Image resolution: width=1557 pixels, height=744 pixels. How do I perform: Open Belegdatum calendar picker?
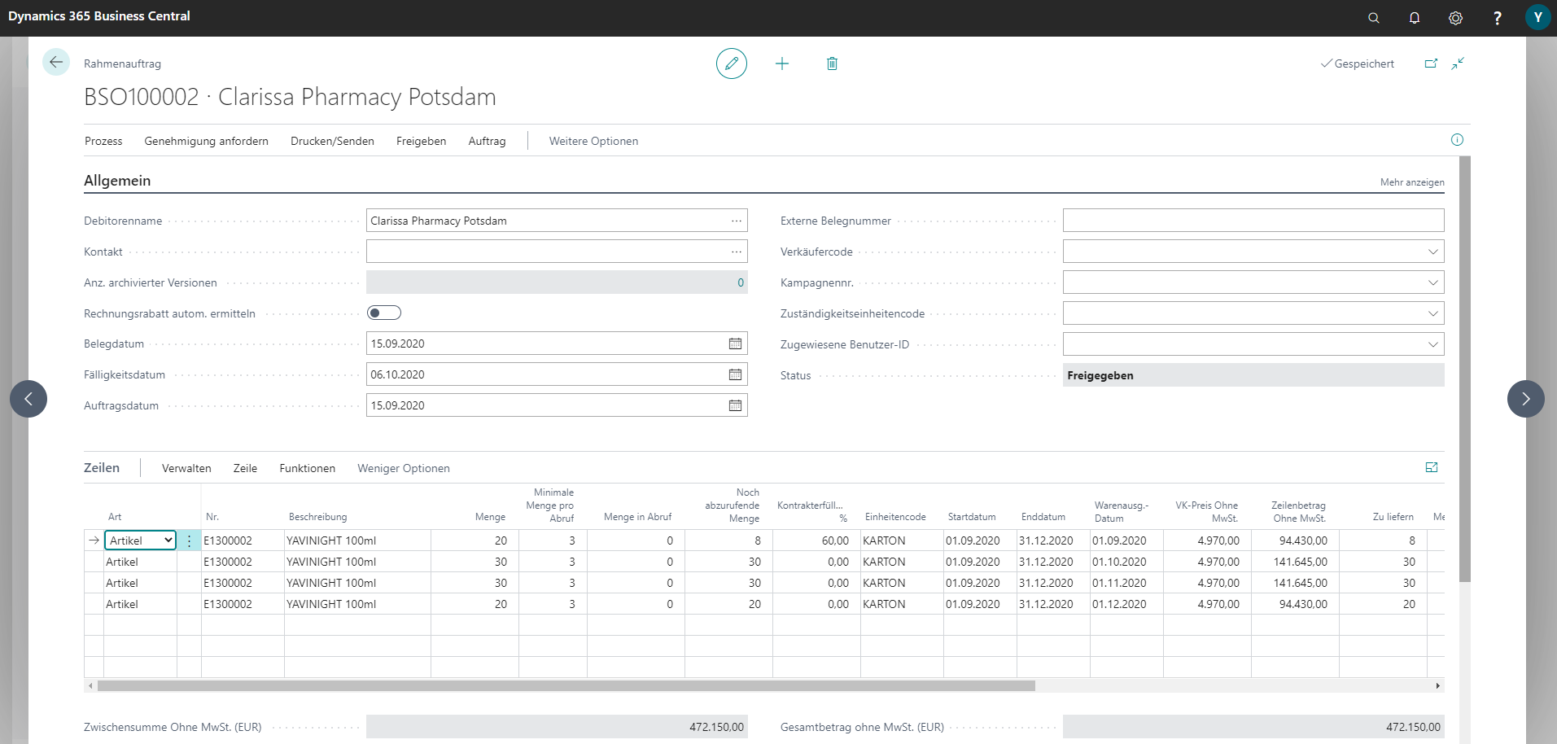[735, 344]
